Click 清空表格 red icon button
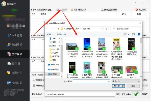Image resolution: width=151 pixels, height=101 pixels. [x=141, y=10]
